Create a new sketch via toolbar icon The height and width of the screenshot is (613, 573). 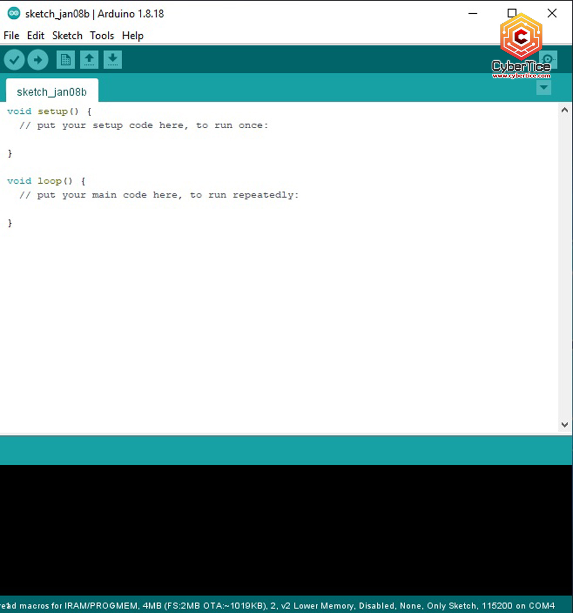click(x=66, y=60)
